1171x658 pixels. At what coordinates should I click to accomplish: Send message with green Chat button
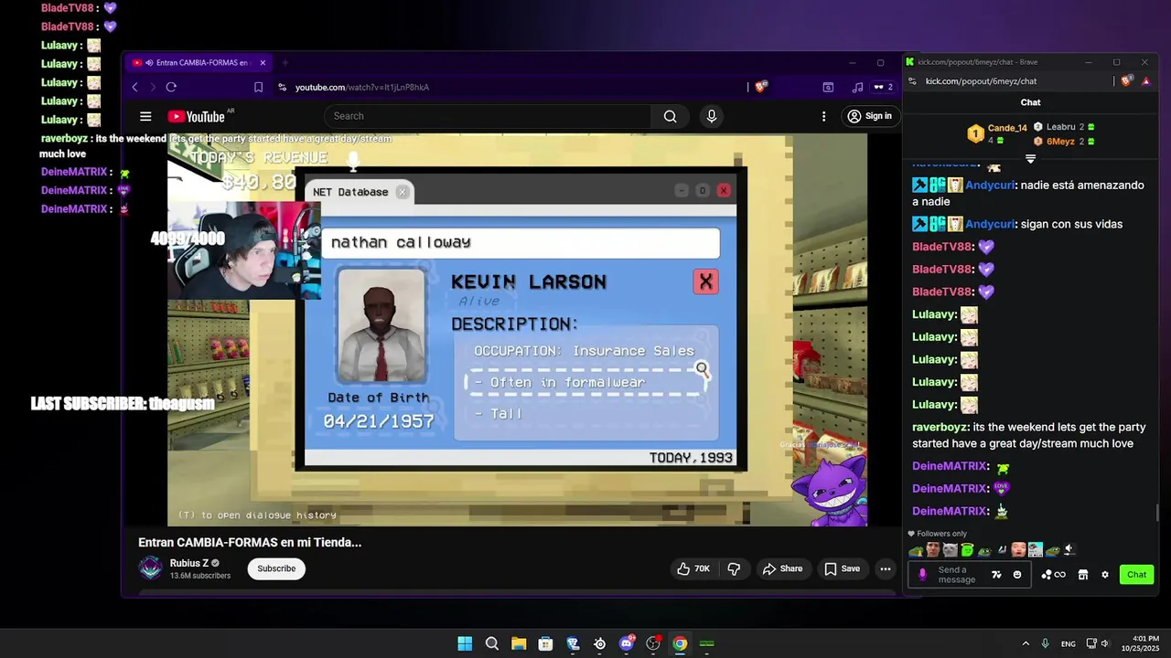click(x=1136, y=575)
